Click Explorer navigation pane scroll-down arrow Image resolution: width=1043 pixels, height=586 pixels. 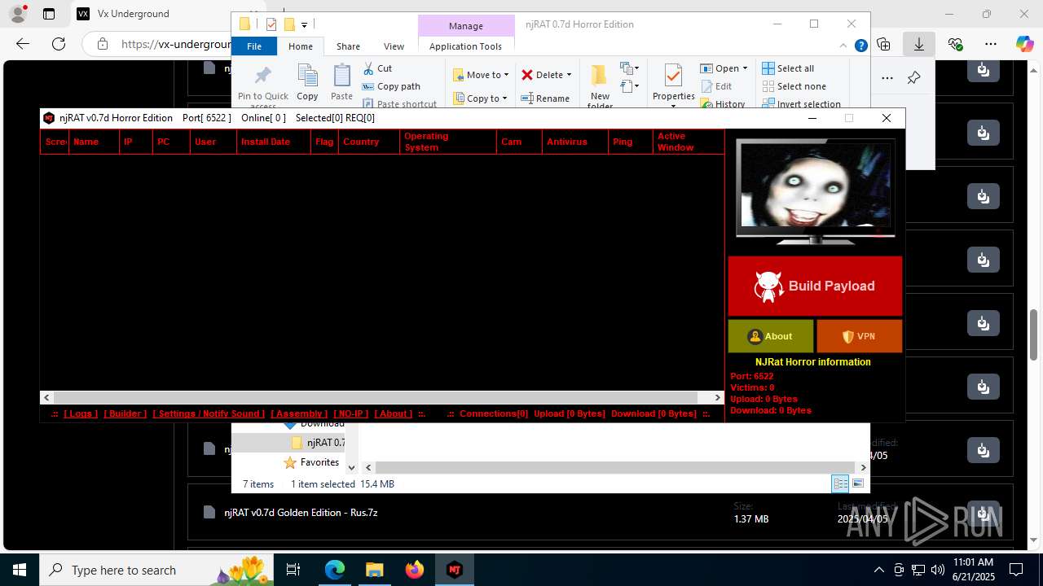[x=352, y=467]
